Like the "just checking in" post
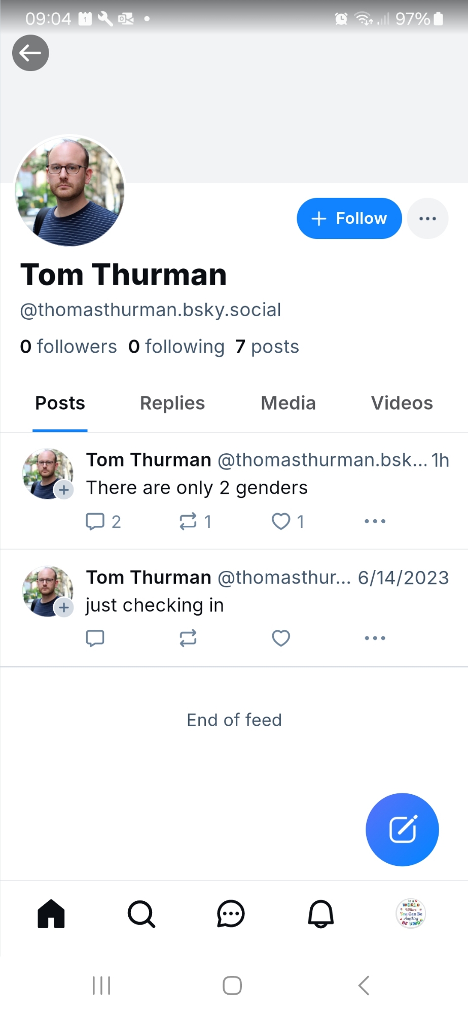 [x=281, y=638]
